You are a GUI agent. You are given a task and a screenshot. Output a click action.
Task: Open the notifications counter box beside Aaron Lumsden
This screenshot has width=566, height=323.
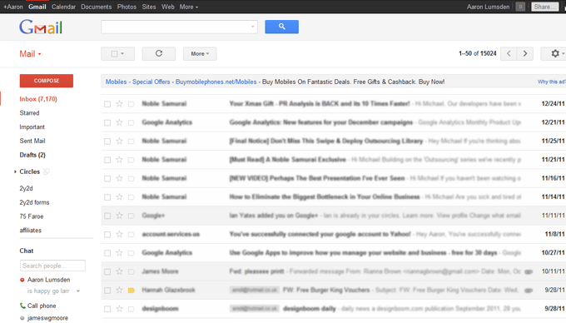pyautogui.click(x=520, y=7)
